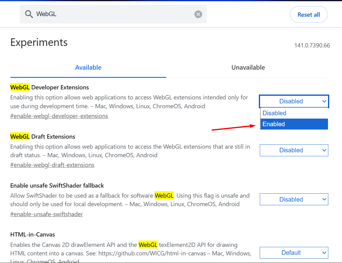Open the #enable-webgl-developer-extensions link
The image size is (342, 263).
(x=59, y=116)
